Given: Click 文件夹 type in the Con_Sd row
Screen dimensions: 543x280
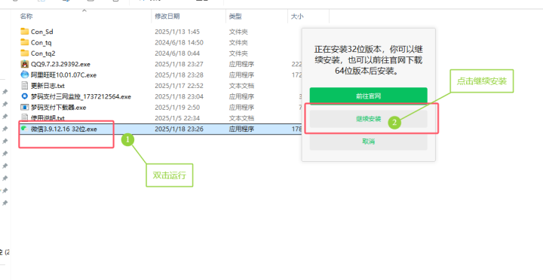Looking at the screenshot, I should [x=238, y=32].
